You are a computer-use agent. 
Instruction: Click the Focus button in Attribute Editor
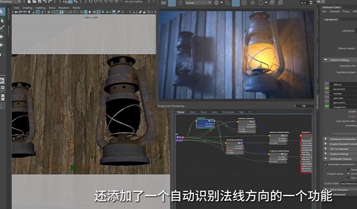pos(346,11)
